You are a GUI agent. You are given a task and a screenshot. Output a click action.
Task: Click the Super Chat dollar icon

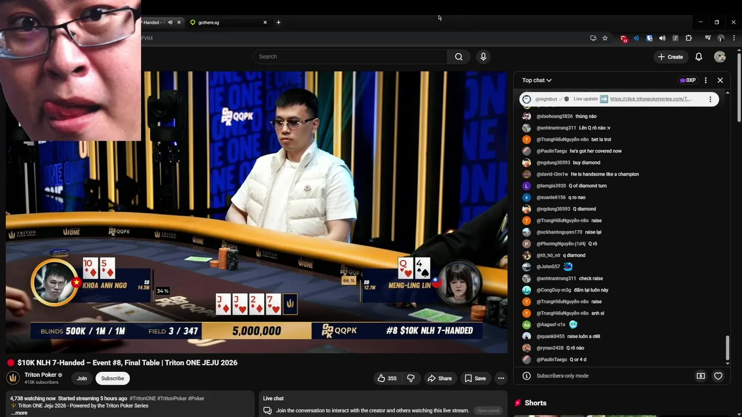(700, 376)
